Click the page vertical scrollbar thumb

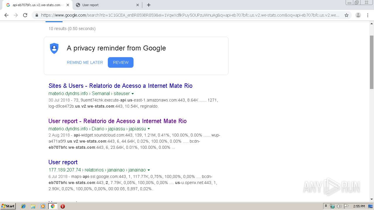pyautogui.click(x=372, y=62)
